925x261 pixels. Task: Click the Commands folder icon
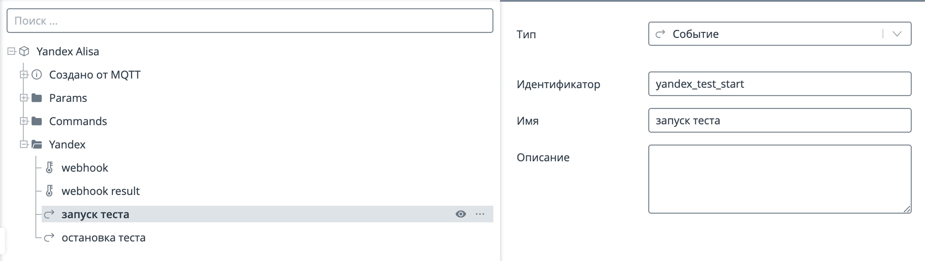[x=37, y=121]
